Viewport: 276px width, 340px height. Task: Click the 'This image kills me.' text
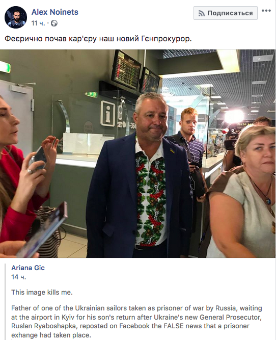(x=42, y=292)
